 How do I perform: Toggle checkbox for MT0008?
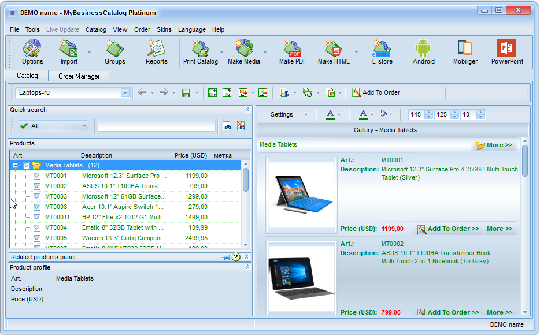click(37, 207)
